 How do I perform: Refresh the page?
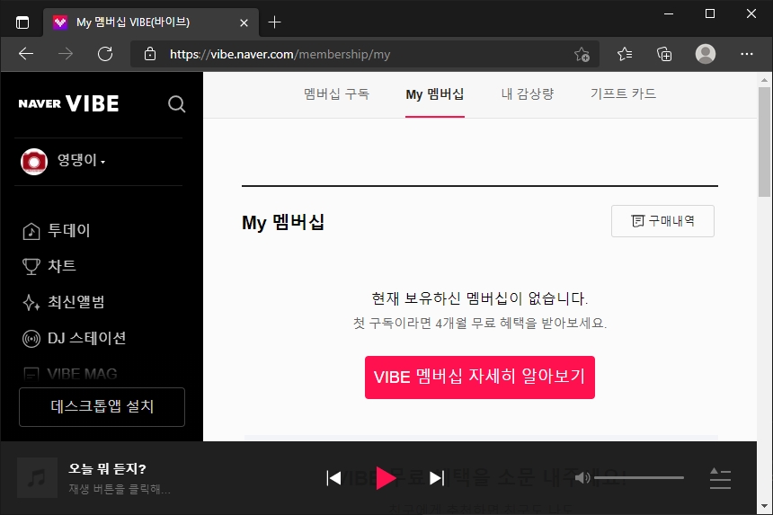pos(105,54)
